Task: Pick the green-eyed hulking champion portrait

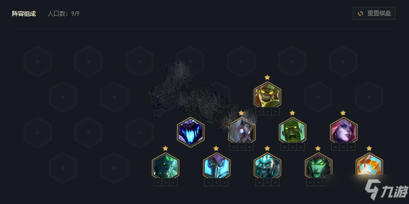Action: click(165, 166)
